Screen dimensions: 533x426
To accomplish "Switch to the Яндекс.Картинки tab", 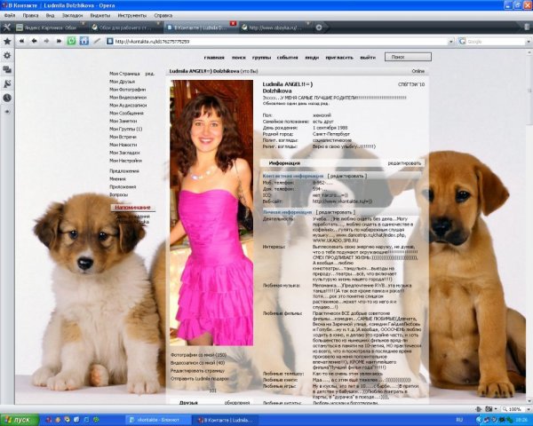I will [51, 28].
